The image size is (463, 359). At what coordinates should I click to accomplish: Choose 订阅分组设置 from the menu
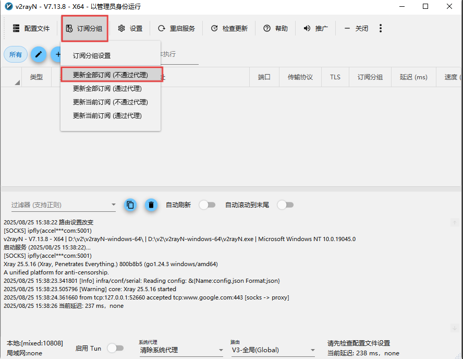point(92,55)
